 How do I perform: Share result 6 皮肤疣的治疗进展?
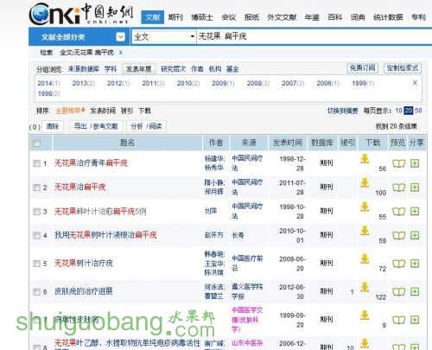pyautogui.click(x=415, y=291)
